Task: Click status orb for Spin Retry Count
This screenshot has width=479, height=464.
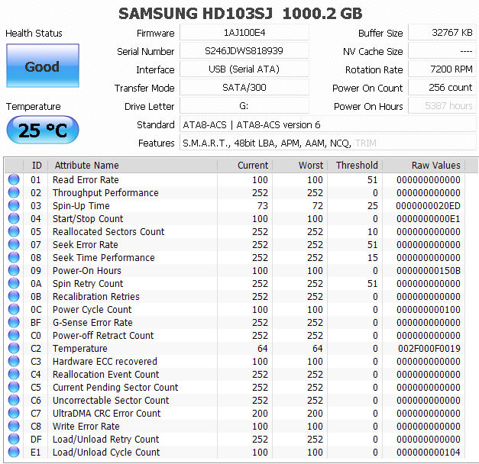Action: coord(14,283)
